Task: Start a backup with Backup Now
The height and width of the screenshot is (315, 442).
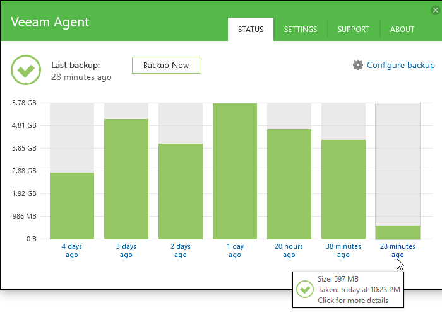Action: [166, 66]
